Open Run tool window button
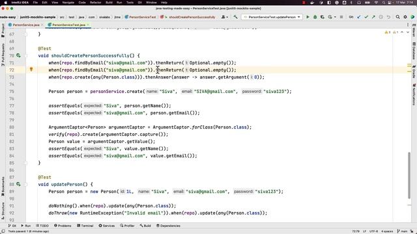Image resolution: width=417 pixels, height=234 pixels. pos(26,226)
